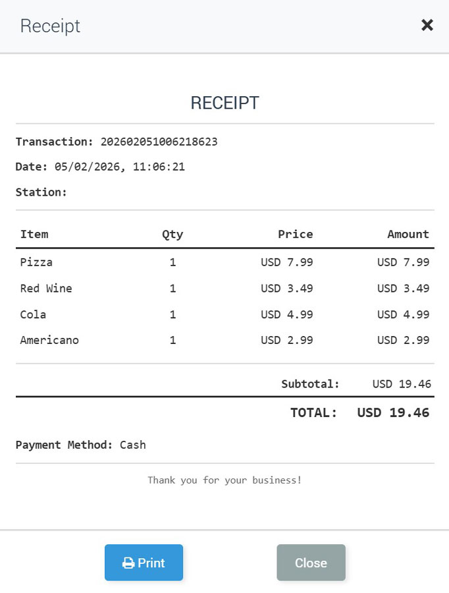
Task: Click the Red Wine item name
Action: pos(46,289)
